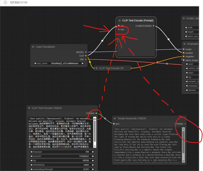This screenshot has width=203, height=171.
Task: Click the browser address bar showing 127.0.0.1:8188
Action: coord(19,2)
